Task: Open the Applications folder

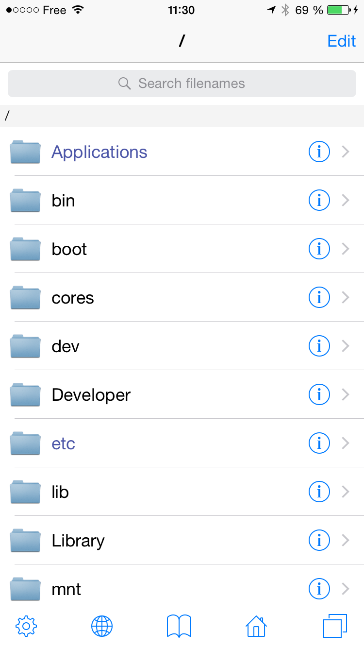Action: (99, 152)
